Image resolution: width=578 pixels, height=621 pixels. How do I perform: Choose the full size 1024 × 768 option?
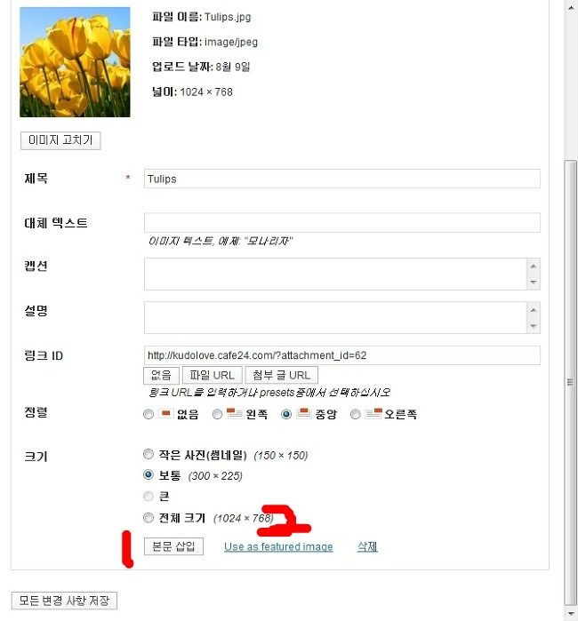tap(149, 518)
